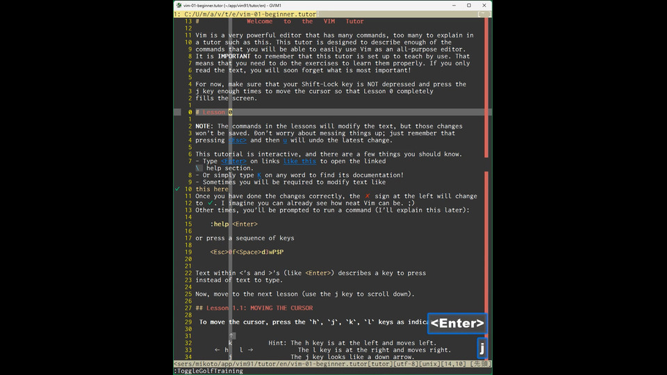Click "- Sometimes you will be required" line
This screenshot has width=667, height=375.
point(290,182)
